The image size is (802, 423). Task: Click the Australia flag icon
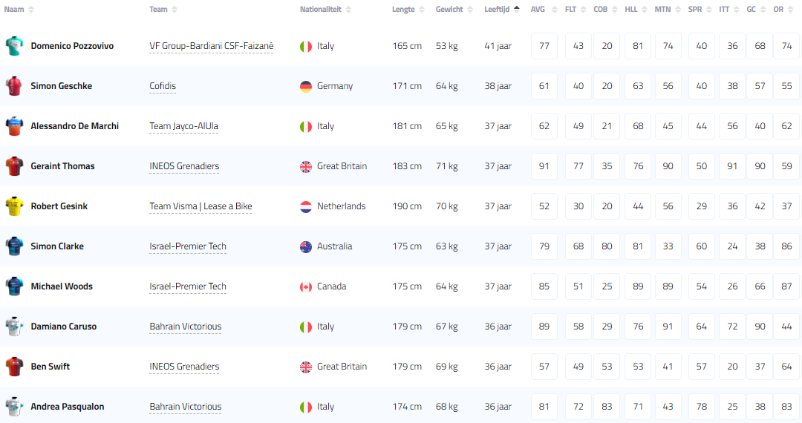coord(305,246)
